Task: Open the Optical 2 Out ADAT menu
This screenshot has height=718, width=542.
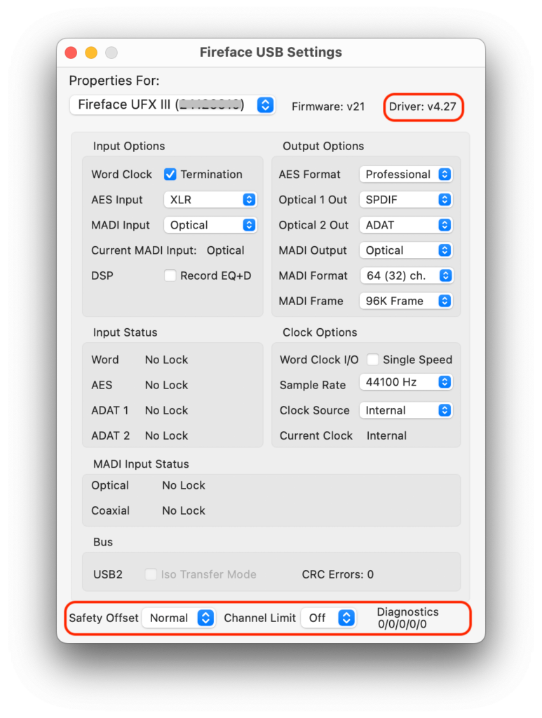Action: pos(406,225)
